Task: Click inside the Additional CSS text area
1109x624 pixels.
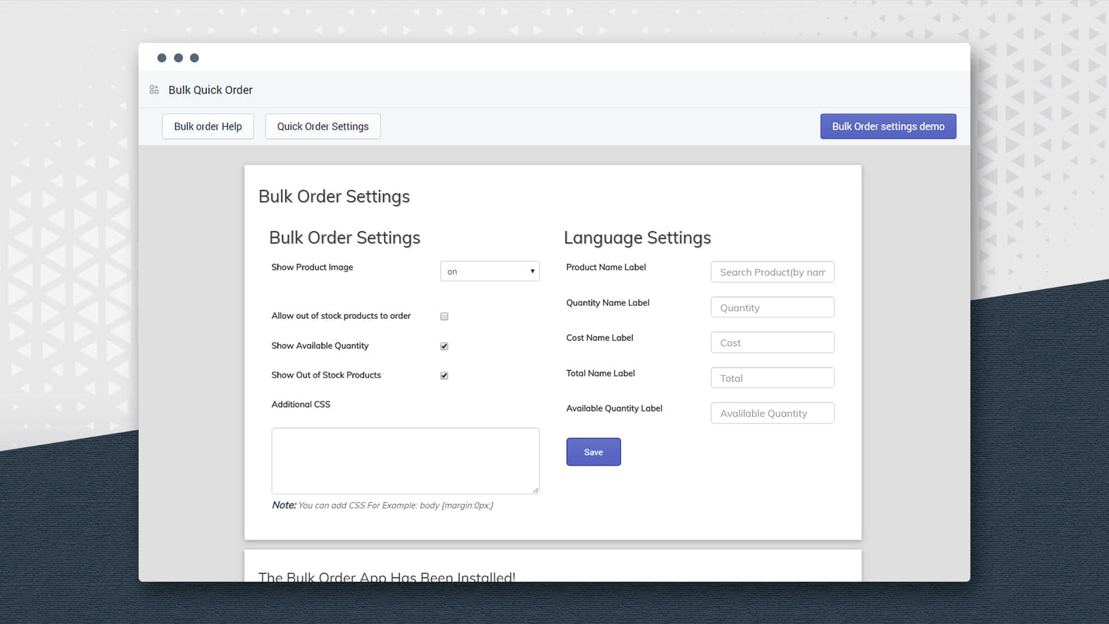Action: (x=405, y=460)
